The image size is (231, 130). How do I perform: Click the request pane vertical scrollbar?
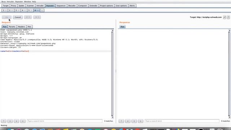click(113, 74)
